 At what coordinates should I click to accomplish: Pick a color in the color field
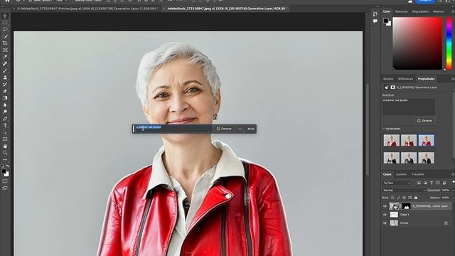[417, 43]
